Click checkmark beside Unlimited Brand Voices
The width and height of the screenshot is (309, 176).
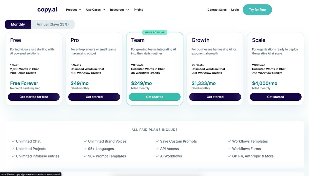(85, 141)
